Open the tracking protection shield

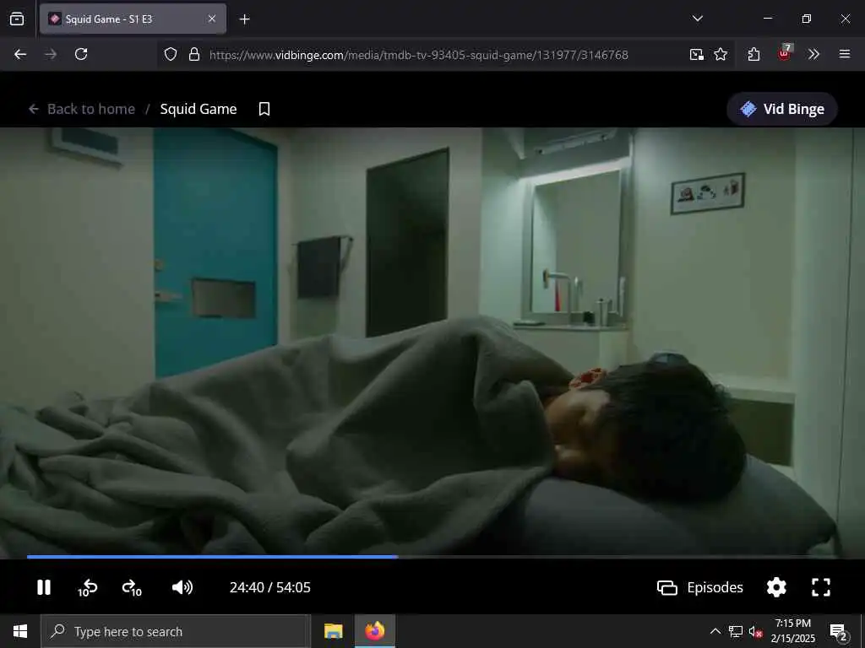[x=171, y=55]
